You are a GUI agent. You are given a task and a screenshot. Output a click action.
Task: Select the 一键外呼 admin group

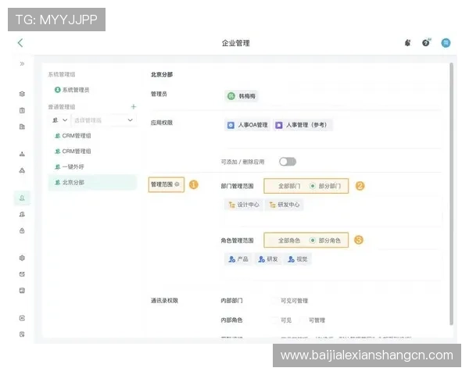[70, 166]
